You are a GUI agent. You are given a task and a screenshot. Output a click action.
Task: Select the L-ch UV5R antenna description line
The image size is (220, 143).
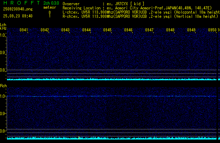pyautogui.click(x=140, y=12)
